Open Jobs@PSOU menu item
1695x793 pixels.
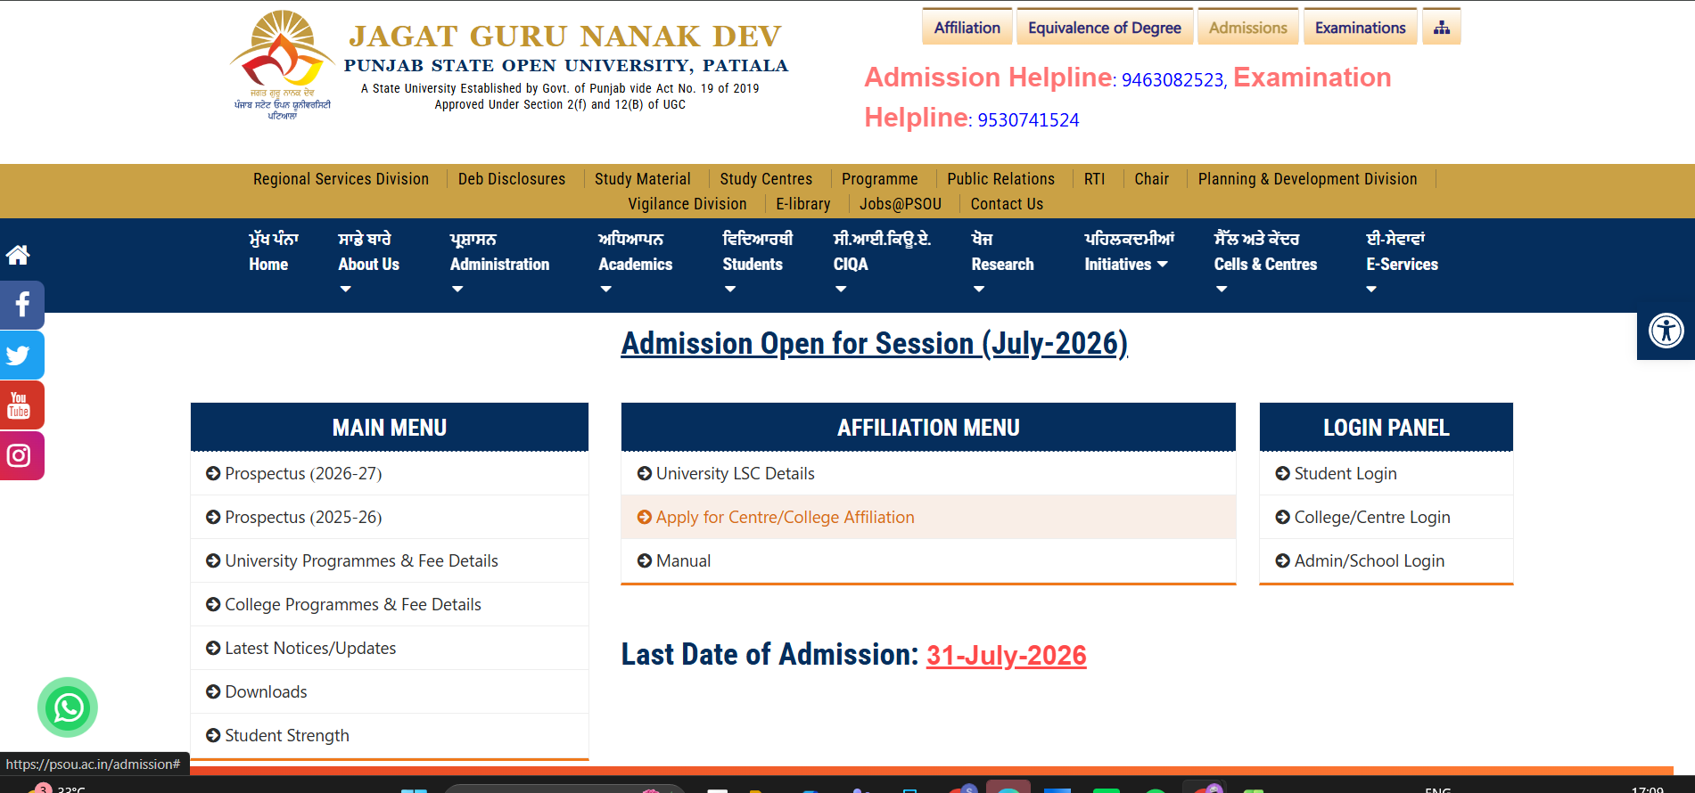coord(900,204)
